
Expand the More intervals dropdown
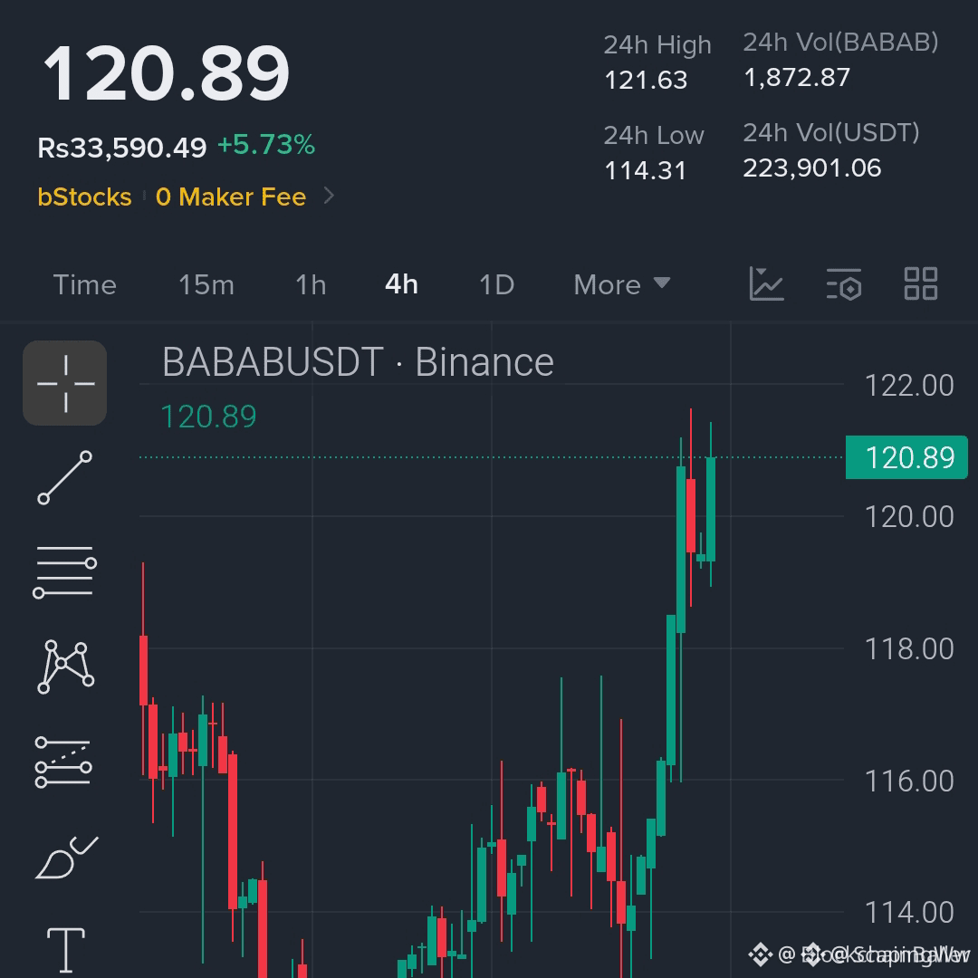(x=622, y=285)
